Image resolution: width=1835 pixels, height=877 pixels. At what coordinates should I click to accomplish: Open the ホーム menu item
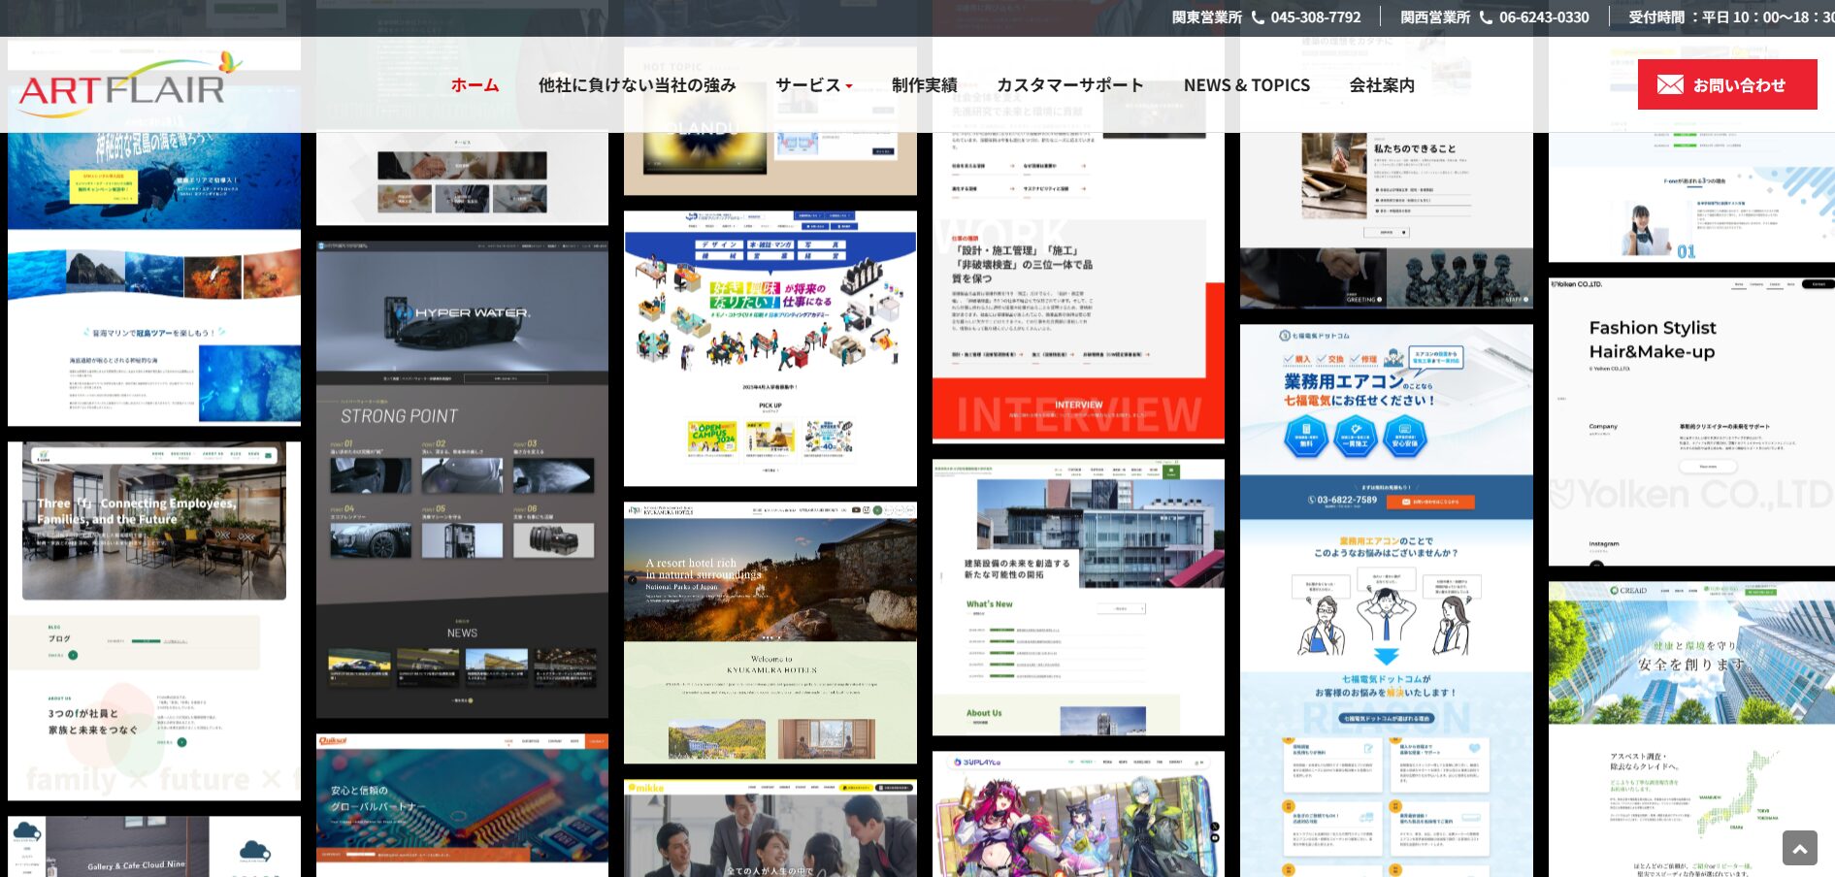pos(475,85)
